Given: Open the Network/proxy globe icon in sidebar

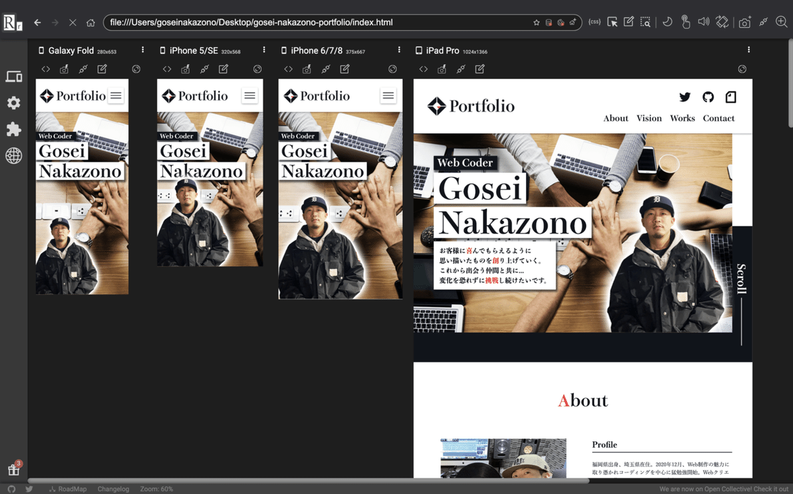Looking at the screenshot, I should (x=14, y=155).
